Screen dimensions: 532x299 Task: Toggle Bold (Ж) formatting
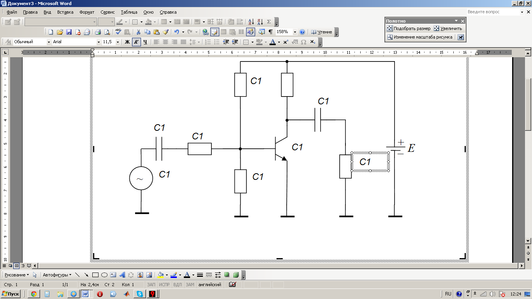pyautogui.click(x=127, y=42)
